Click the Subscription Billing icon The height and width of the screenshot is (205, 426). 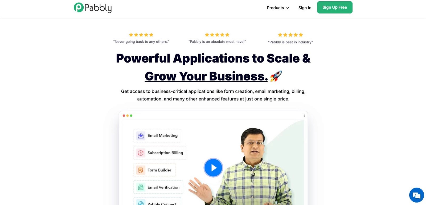(141, 153)
